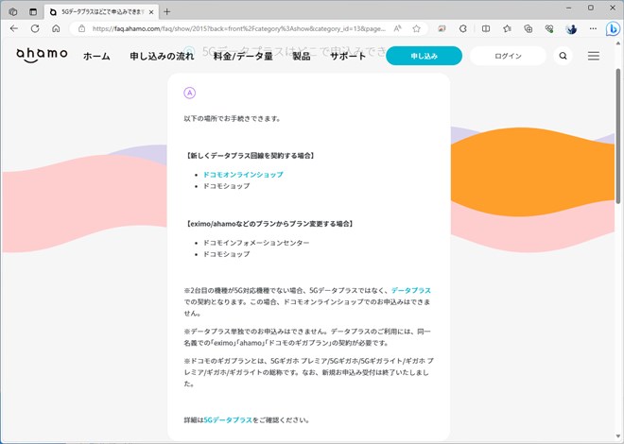Click the ahamo logo
Viewport: 624px width, 444px height.
[42, 55]
